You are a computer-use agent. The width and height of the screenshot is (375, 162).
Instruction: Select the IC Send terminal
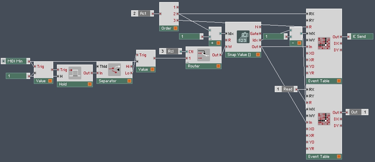click(x=360, y=37)
